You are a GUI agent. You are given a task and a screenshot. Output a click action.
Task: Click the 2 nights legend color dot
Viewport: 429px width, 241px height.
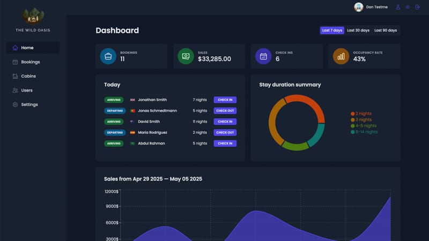click(352, 114)
